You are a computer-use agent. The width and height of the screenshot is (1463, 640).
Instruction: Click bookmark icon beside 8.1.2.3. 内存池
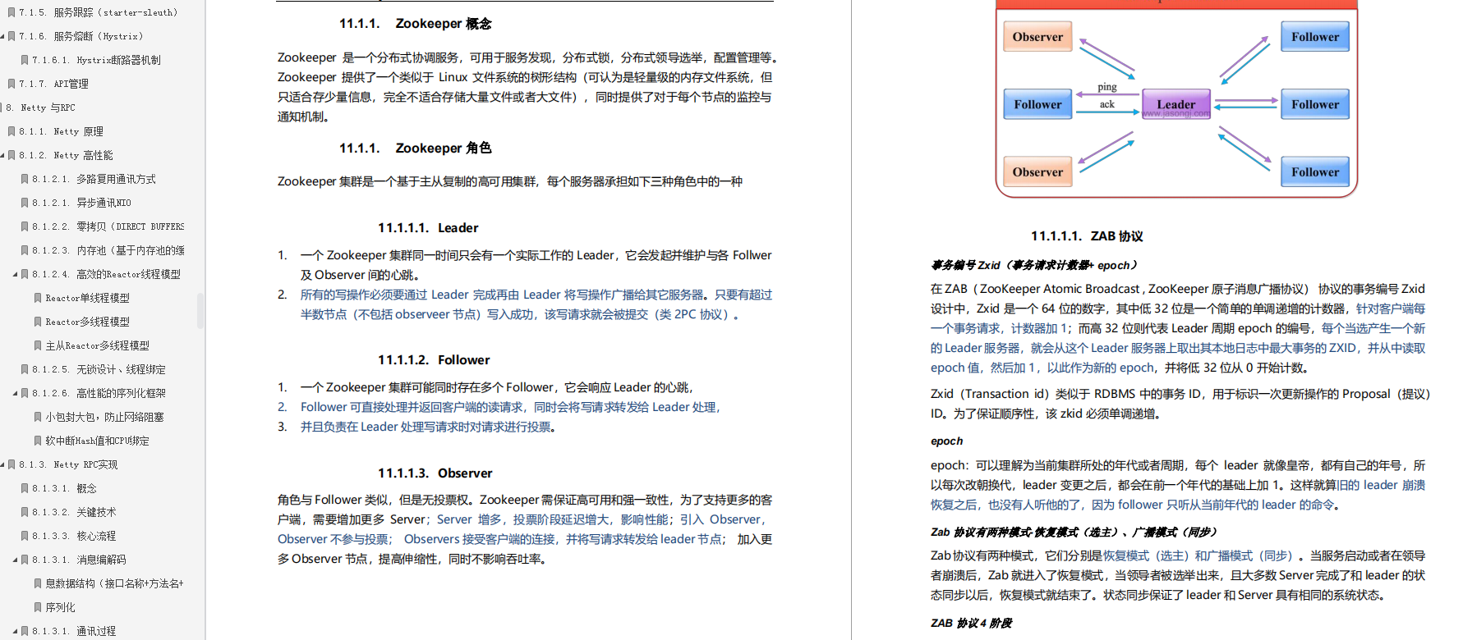click(x=25, y=250)
